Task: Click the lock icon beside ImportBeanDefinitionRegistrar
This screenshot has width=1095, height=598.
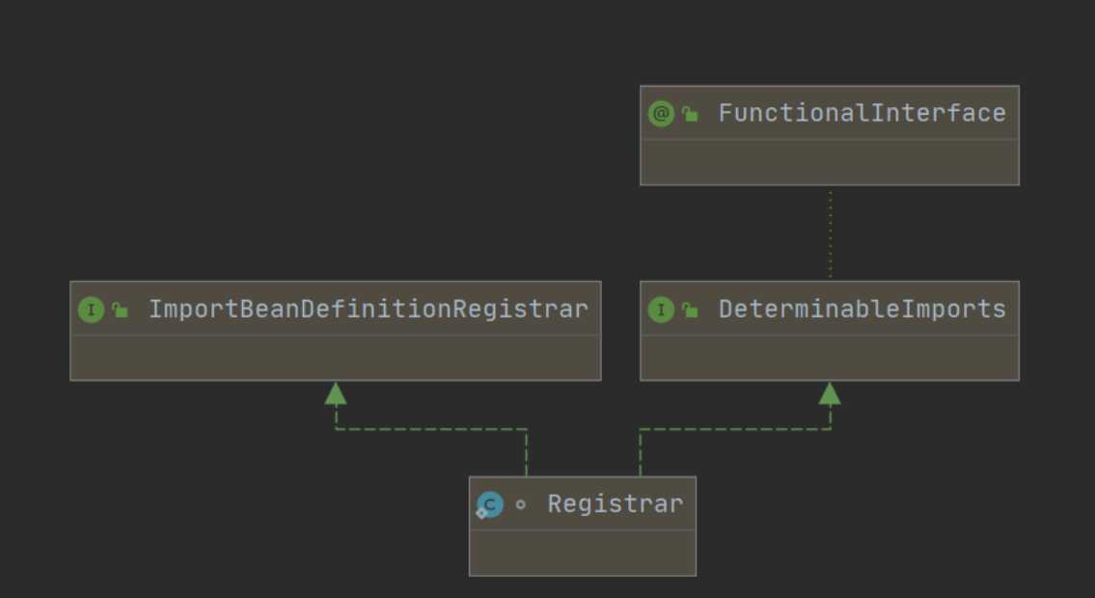Action: click(x=120, y=311)
